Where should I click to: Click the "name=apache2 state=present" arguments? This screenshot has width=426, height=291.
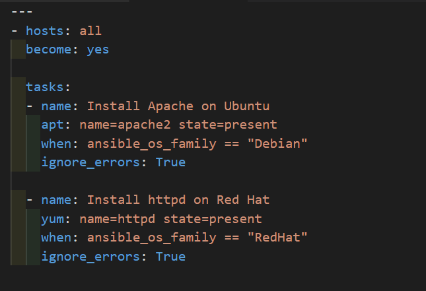point(178,125)
